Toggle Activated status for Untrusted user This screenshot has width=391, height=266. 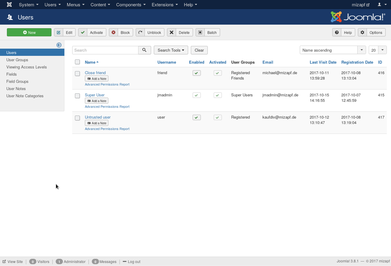(218, 117)
